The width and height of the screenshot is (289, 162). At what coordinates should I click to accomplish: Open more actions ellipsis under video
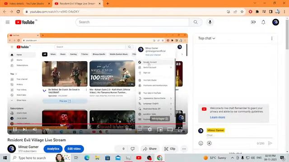184,149
